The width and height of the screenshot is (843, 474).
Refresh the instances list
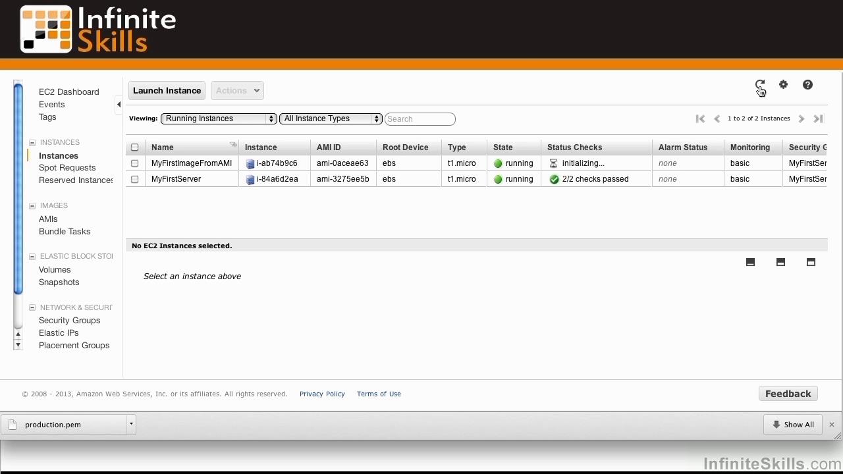click(x=759, y=85)
